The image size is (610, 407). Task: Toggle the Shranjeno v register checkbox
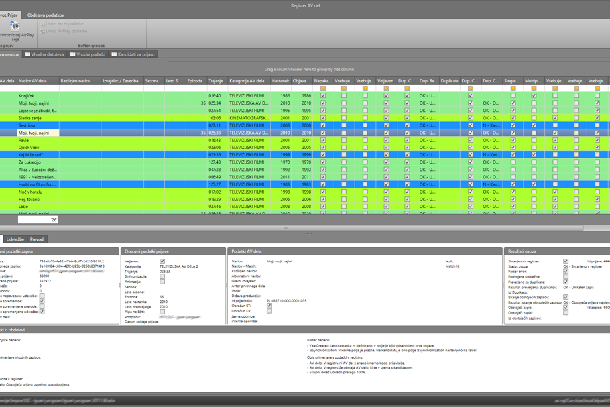tap(566, 261)
